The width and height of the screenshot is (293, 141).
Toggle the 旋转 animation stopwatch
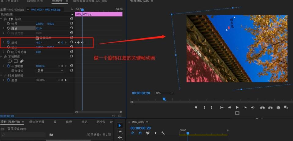(8, 42)
